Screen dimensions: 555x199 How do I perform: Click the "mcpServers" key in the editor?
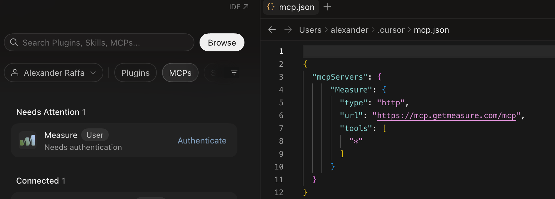340,77
